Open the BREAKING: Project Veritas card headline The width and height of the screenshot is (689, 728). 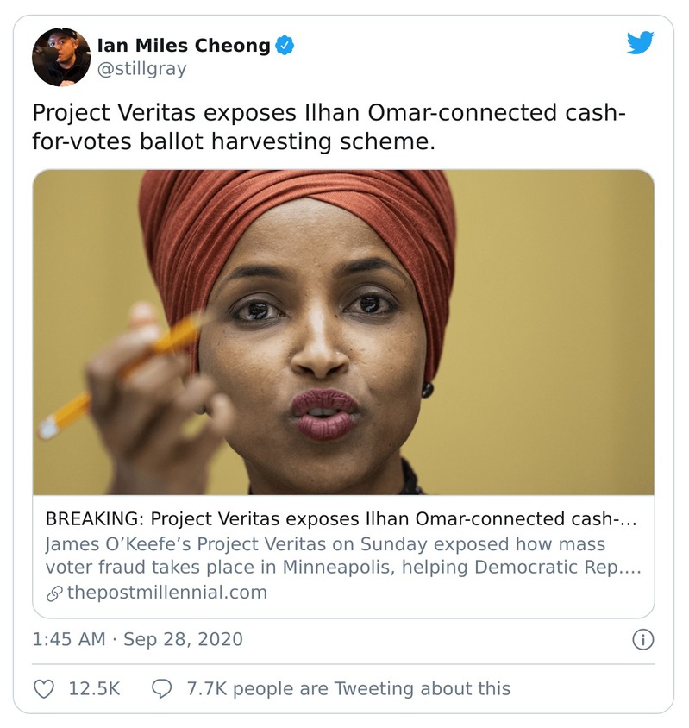click(345, 519)
